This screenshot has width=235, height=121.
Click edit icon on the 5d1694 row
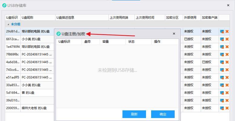pos(222,93)
